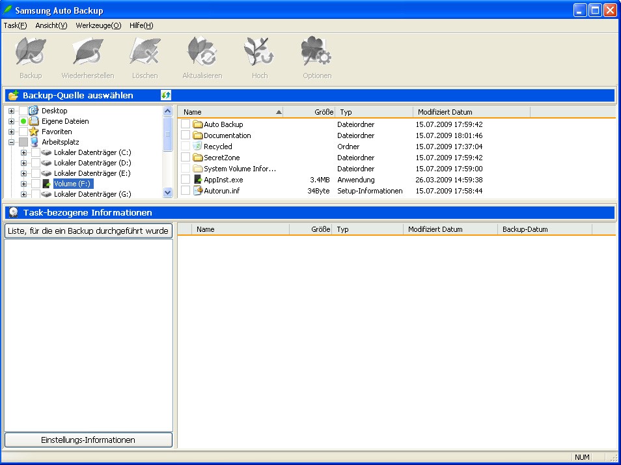Expand the Favoriten tree node

[x=11, y=132]
